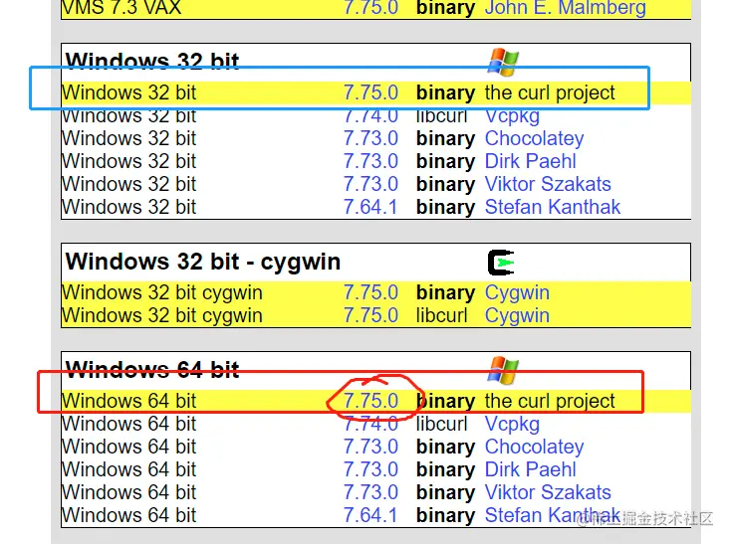Open the 7.74.0 libcurl link for Windows 64 bit
This screenshot has height=544, width=730.
[371, 424]
